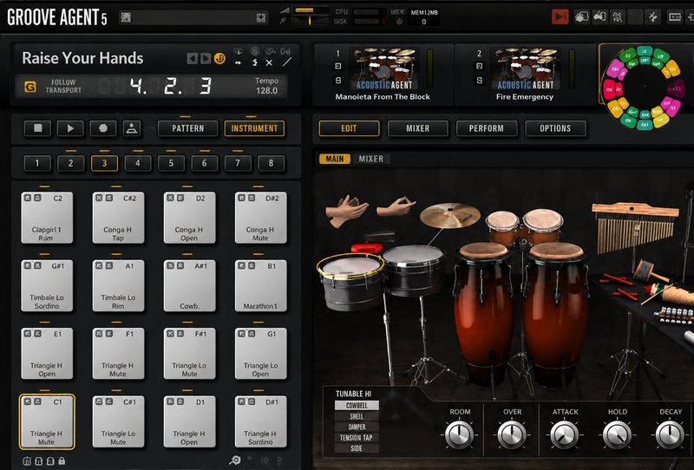Choose DAMPER in the Tunable Hi list
Screen dimensions: 694x470
click(x=357, y=427)
